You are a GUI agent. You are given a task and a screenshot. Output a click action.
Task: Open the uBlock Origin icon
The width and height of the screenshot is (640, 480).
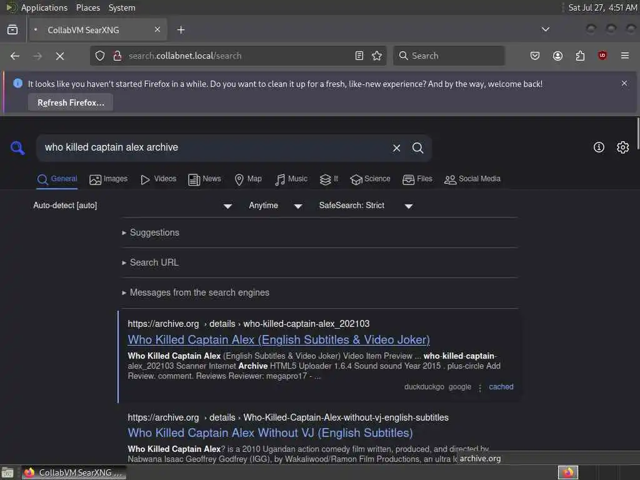tap(602, 56)
